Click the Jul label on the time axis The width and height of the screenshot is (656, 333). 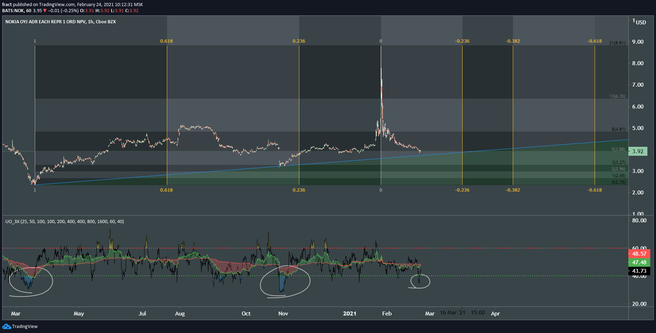tap(142, 314)
